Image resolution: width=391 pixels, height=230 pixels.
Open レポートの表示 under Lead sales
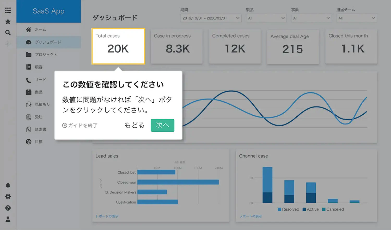107,216
